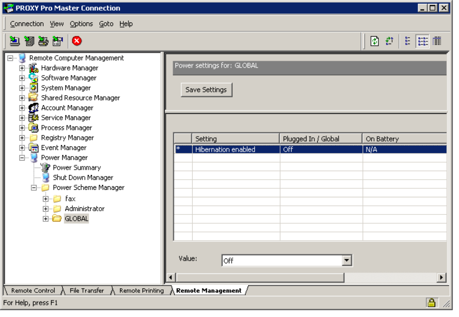Click the horizontal scrollbar right arrow

(x=441, y=277)
